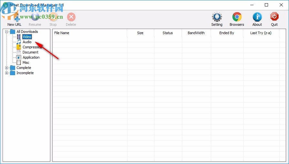
Task: Sort by the Status column header
Action: point(168,33)
